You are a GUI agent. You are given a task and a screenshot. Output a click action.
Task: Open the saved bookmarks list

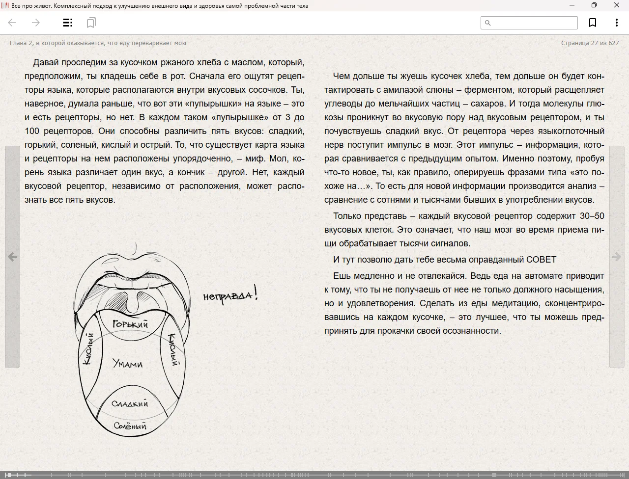click(x=91, y=23)
